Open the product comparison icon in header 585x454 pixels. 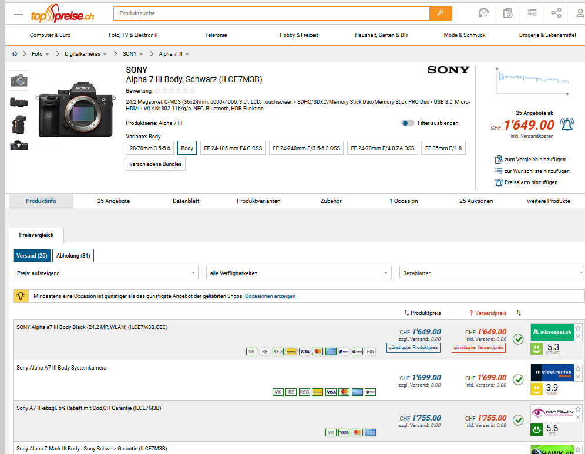[x=507, y=13]
